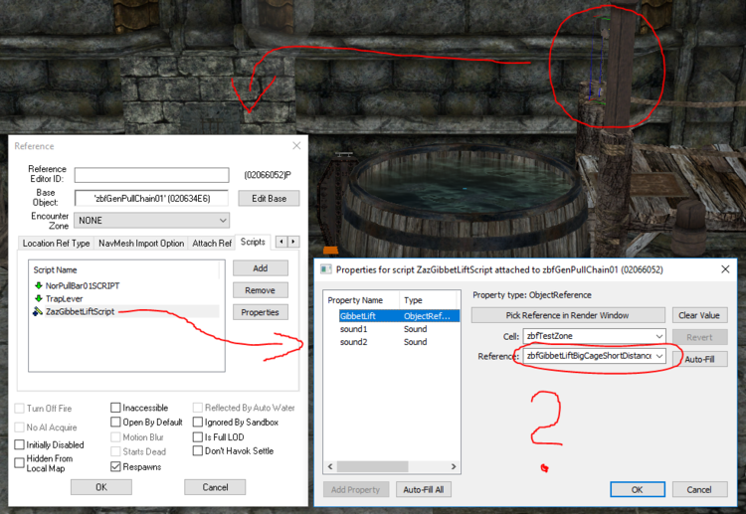Viewport: 746px width, 514px height.
Task: Click the Edit Base button
Action: pos(269,198)
